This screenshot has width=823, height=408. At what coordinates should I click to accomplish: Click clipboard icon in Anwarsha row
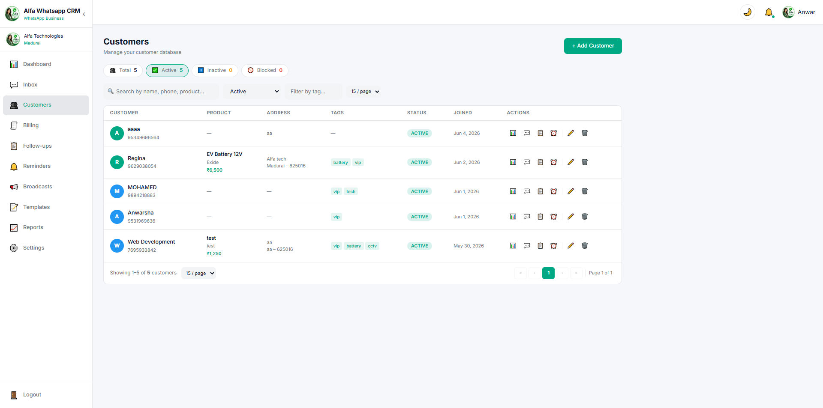(x=540, y=217)
